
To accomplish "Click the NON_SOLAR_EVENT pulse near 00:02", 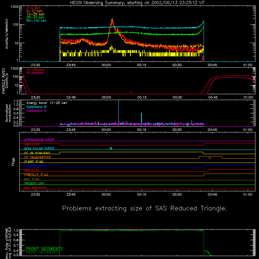I will tap(111, 149).
